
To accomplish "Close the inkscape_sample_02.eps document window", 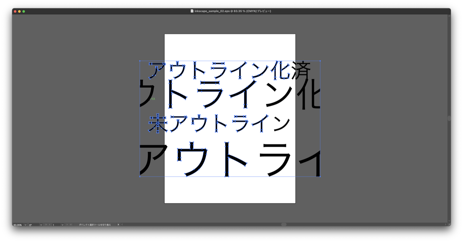I will 15,11.
